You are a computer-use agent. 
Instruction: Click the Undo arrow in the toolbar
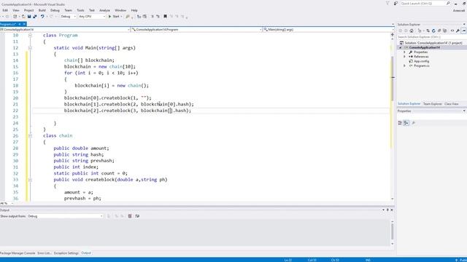pos(42,17)
